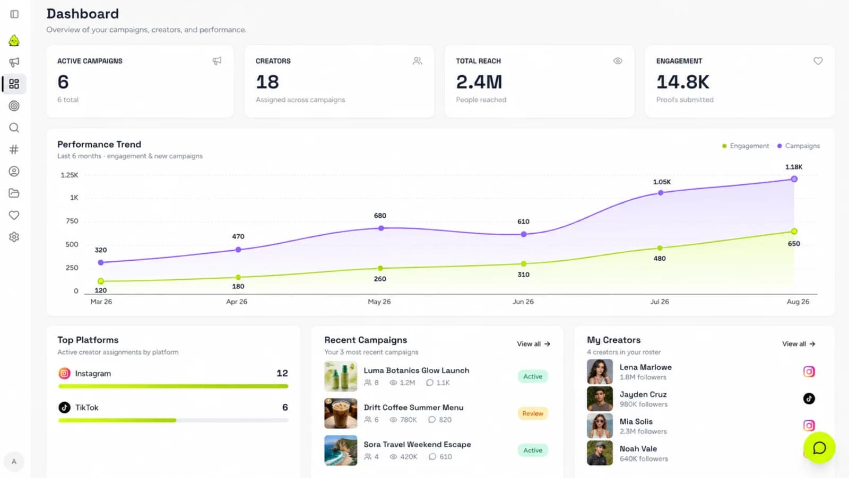849x478 pixels.
Task: Click the 650 data point on chart
Action: pyautogui.click(x=794, y=232)
